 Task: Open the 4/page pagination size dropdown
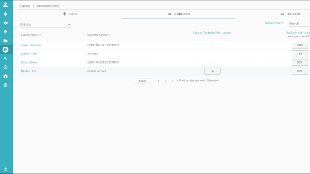click(x=144, y=81)
